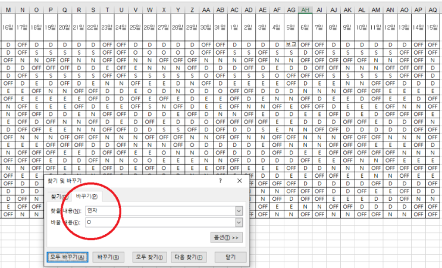Expand the 옵션 >> settings
The image size is (442, 268).
227,238
